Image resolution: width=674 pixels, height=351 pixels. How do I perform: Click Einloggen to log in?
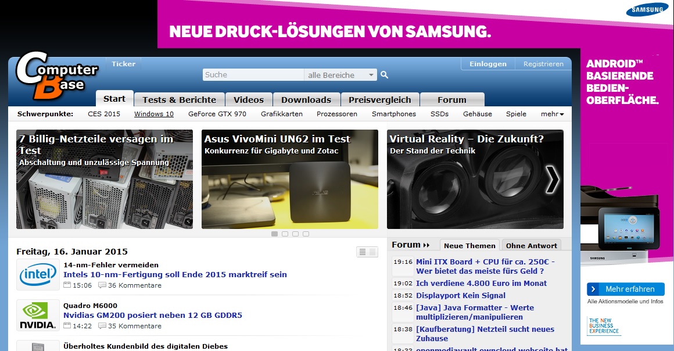point(488,64)
